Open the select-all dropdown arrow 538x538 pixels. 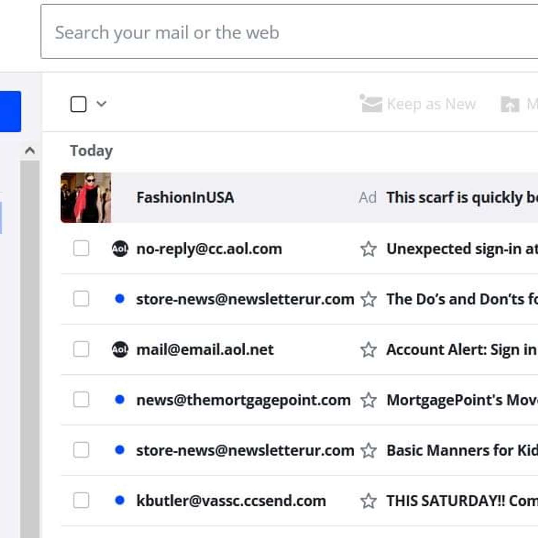[101, 104]
